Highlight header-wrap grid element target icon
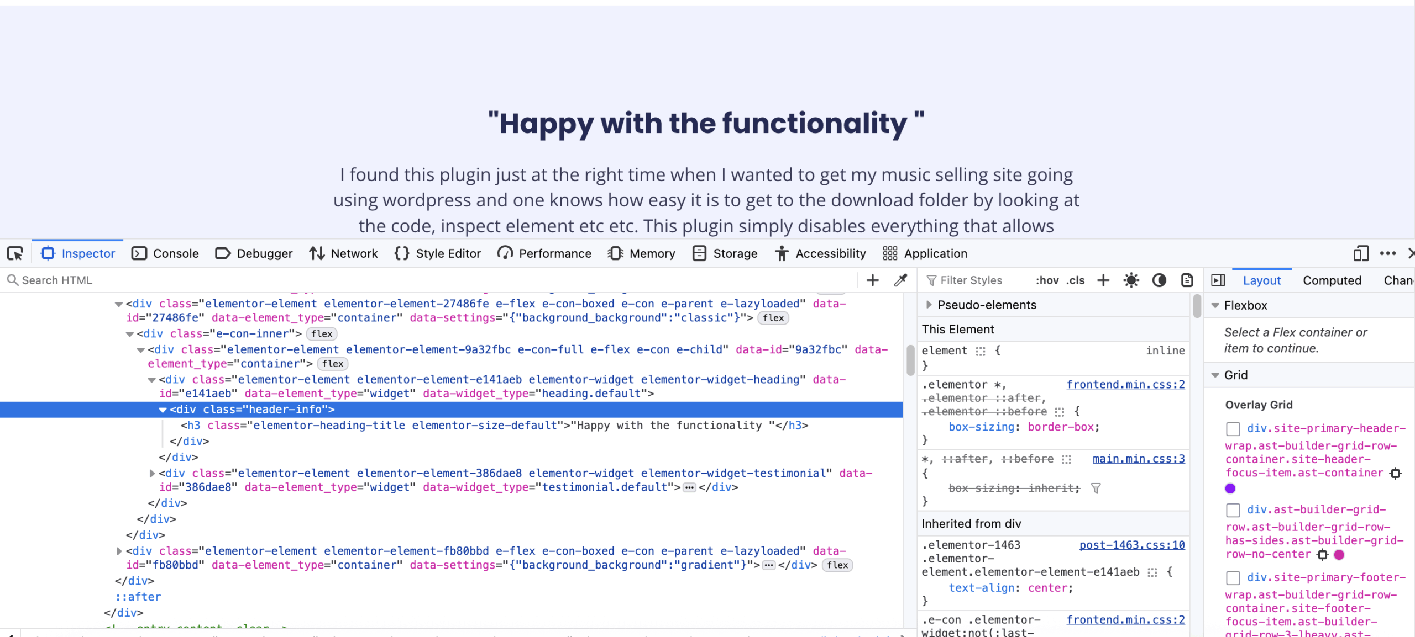Screen dimensions: 1415x637 point(1396,474)
